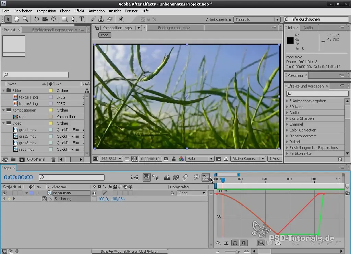This screenshot has width=351, height=254.
Task: Click the Hilfe durchsuchen search field
Action: click(316, 20)
